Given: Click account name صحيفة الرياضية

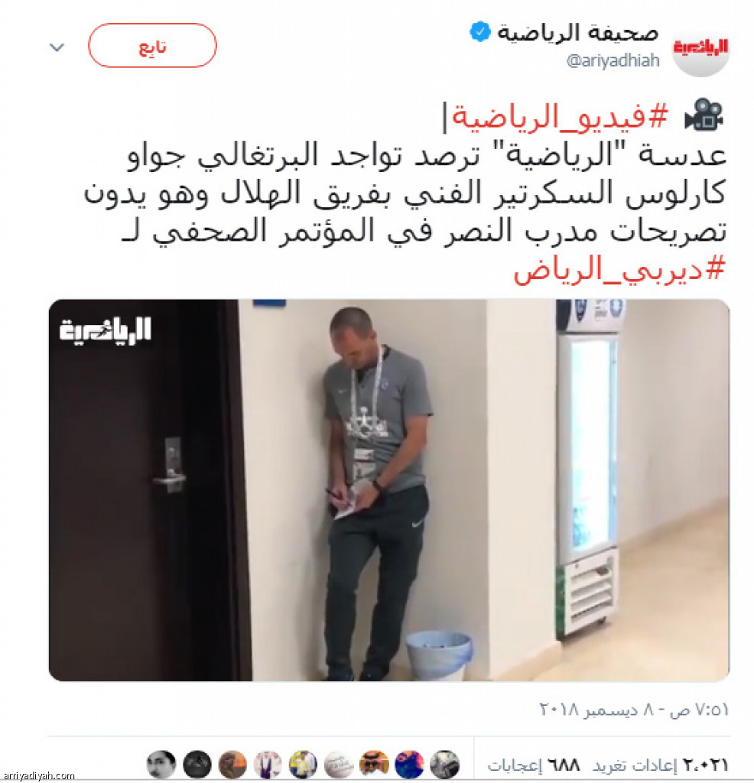Looking at the screenshot, I should tap(577, 34).
